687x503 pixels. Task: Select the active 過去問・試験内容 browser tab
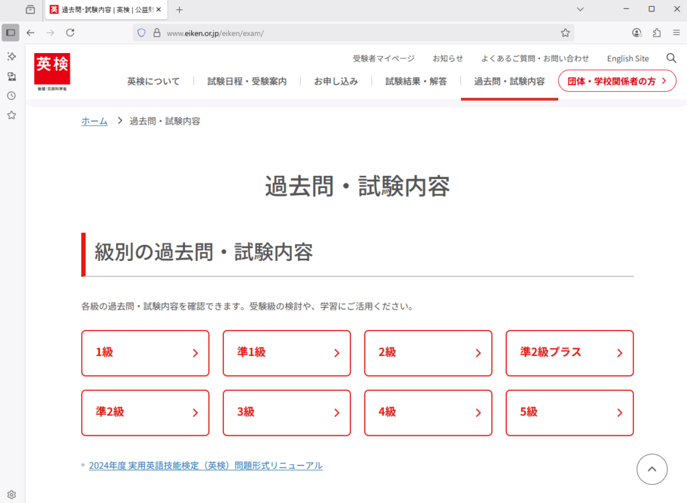[105, 9]
